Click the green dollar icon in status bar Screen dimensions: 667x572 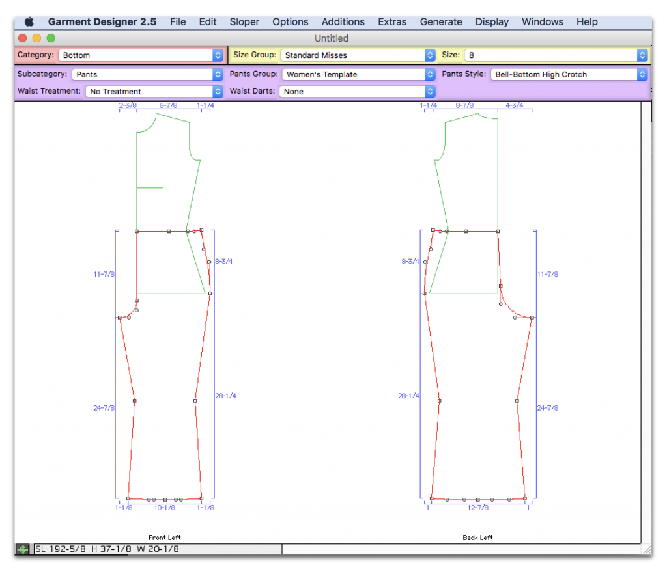point(23,549)
